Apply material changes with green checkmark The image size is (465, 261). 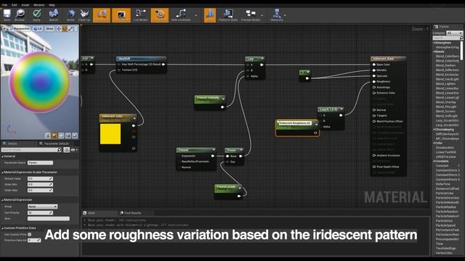pos(36,14)
